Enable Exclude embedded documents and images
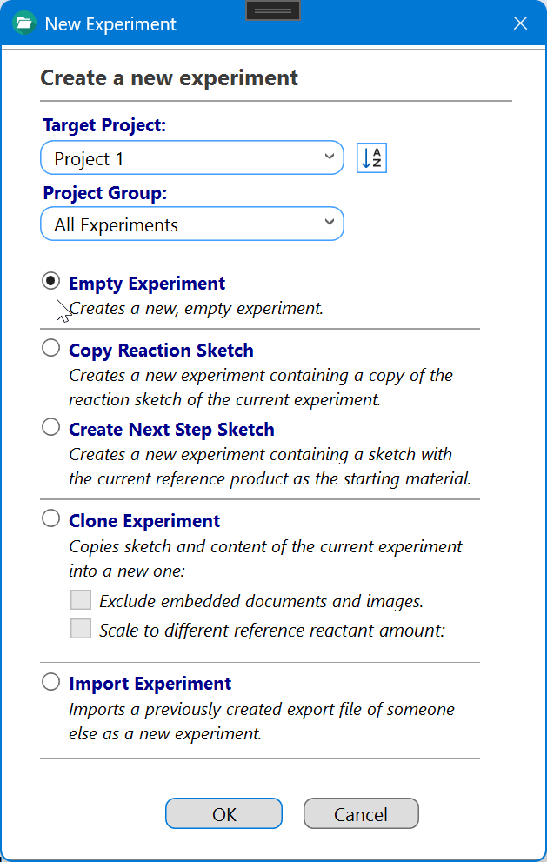The height and width of the screenshot is (862, 547). tap(81, 599)
